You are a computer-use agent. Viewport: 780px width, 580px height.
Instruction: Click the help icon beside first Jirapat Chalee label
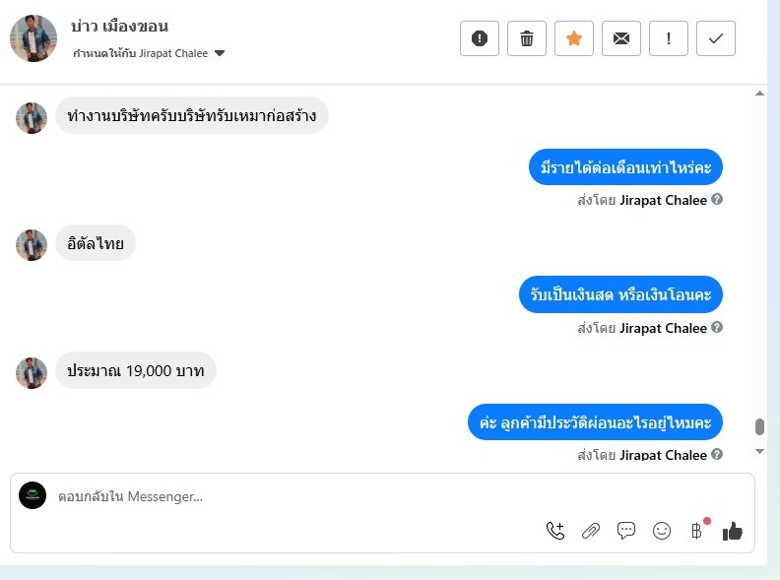click(717, 199)
